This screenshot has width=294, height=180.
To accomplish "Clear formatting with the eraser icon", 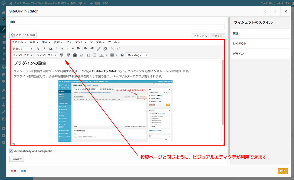I will pos(81,55).
